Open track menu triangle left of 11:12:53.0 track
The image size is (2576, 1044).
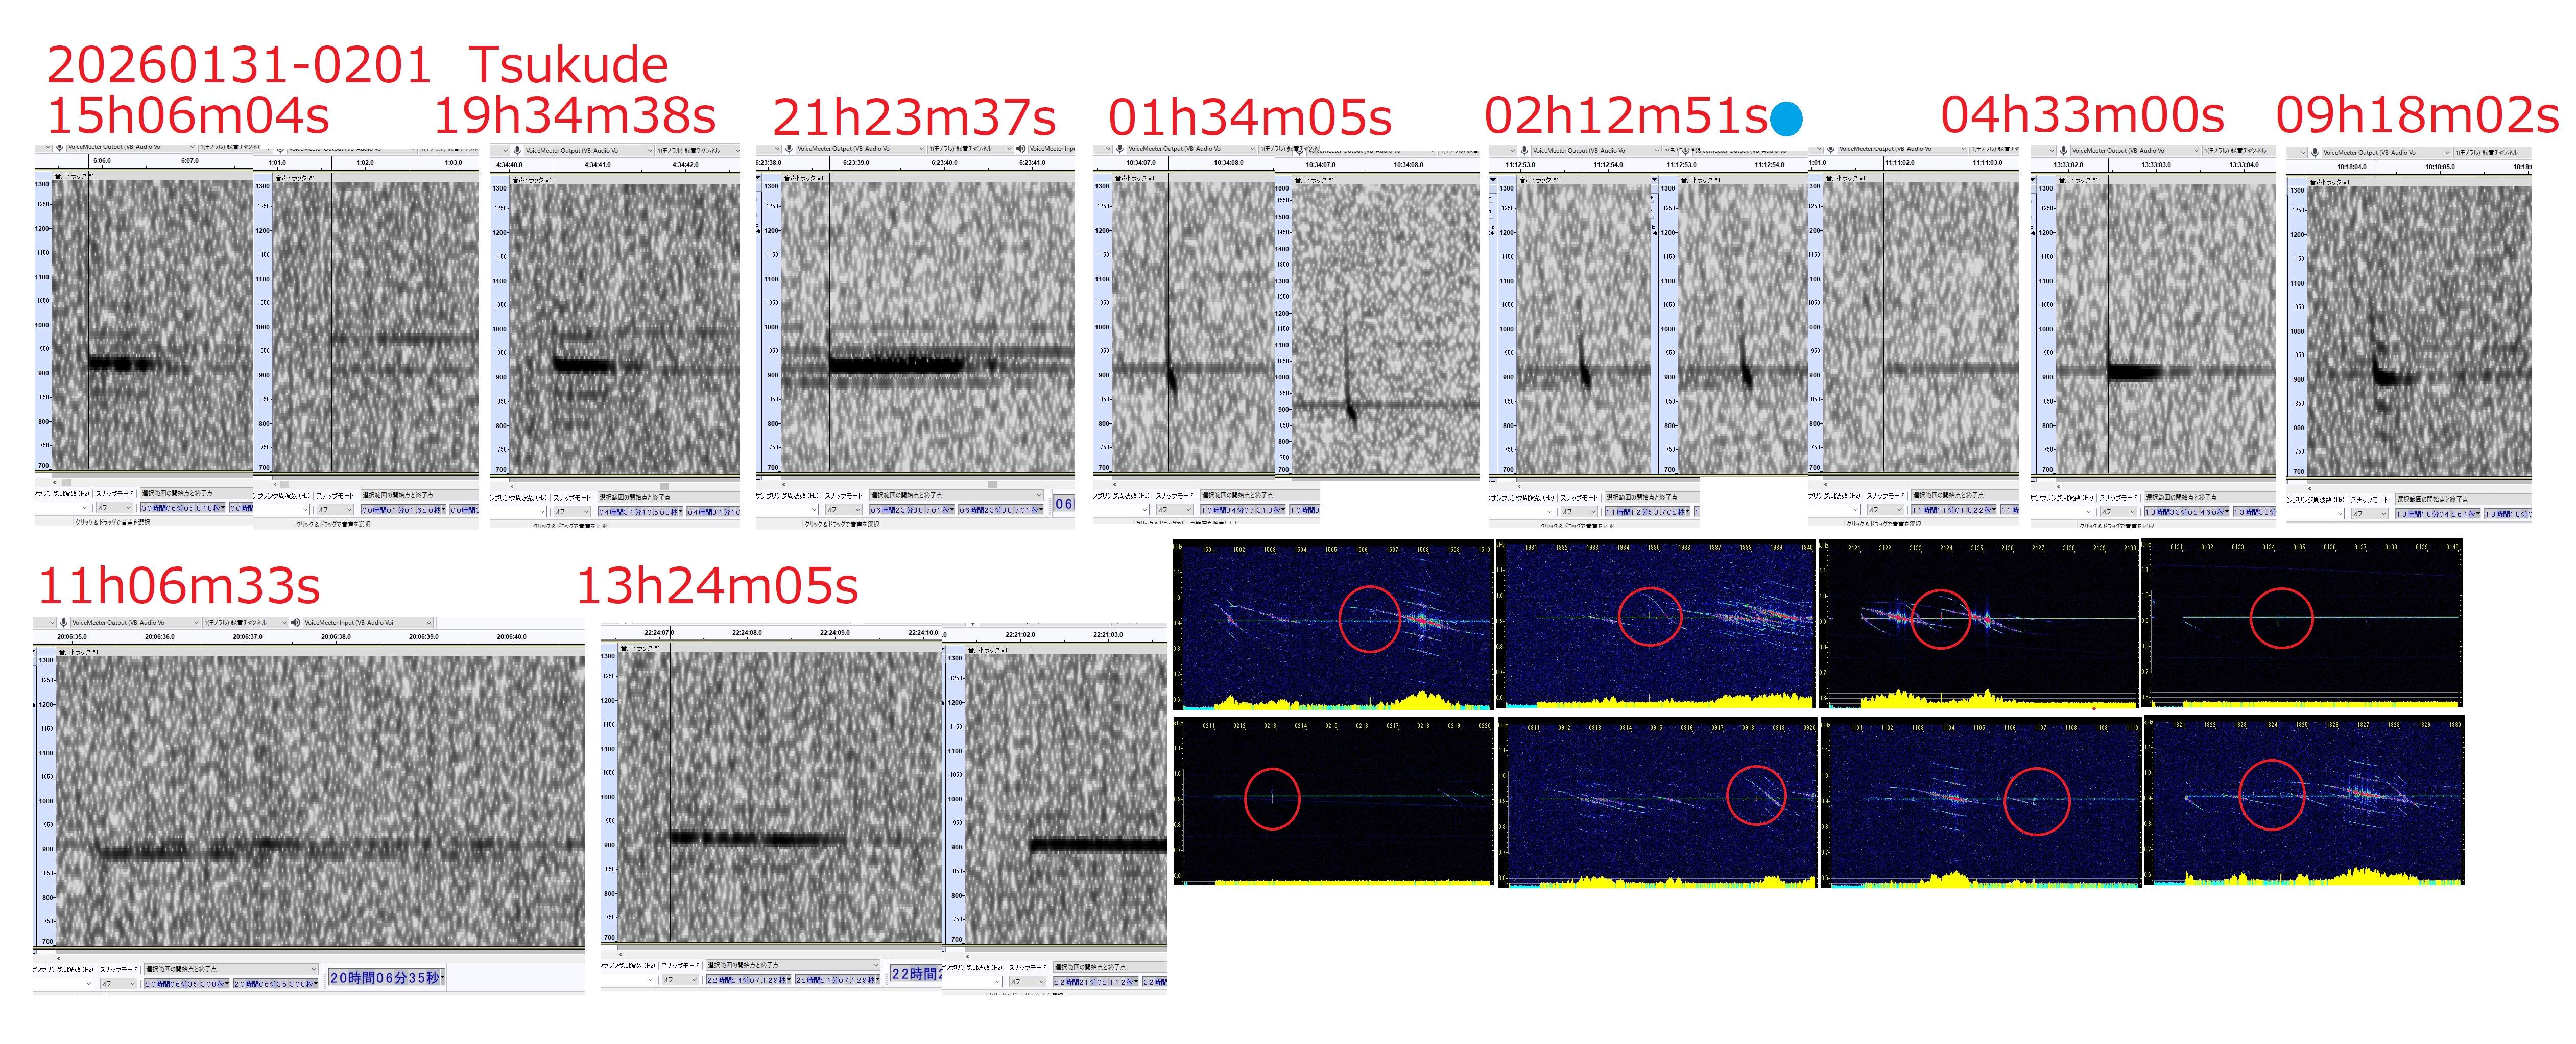click(x=1493, y=179)
